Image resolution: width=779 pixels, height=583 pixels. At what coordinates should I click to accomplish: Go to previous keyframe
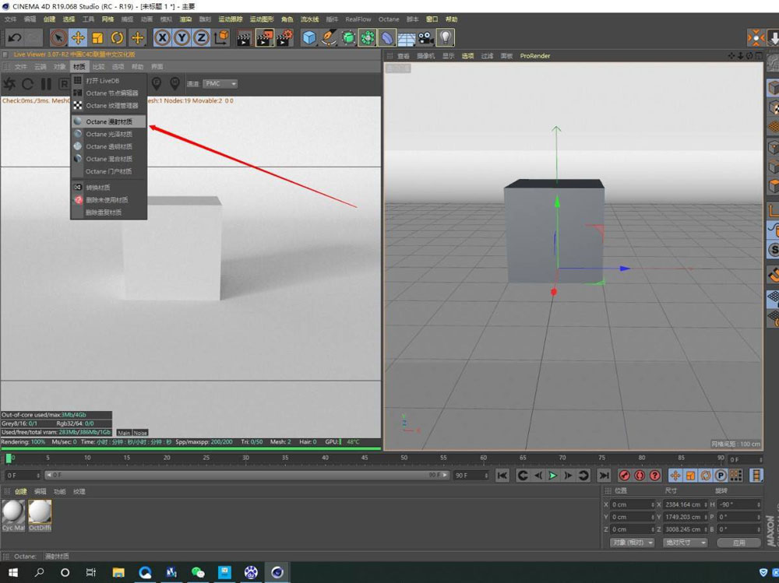tap(523, 476)
